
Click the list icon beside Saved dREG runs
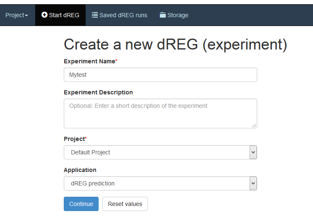[x=95, y=15]
